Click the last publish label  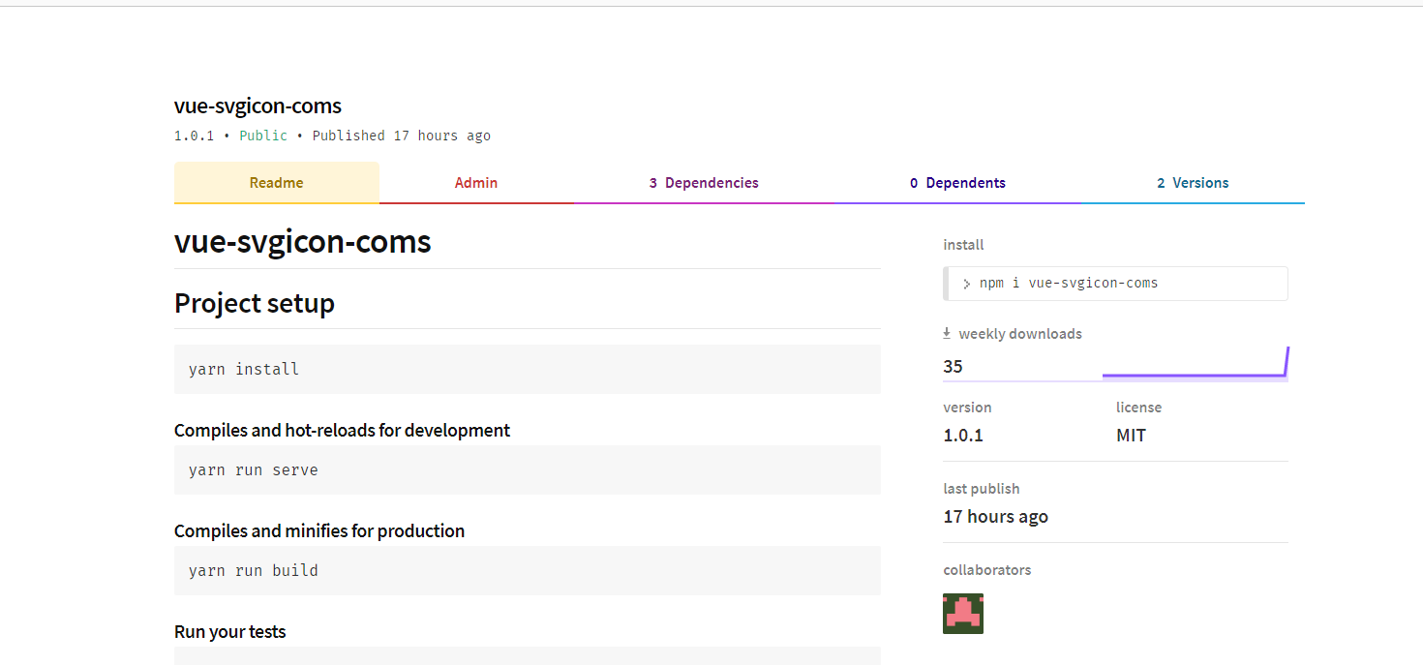pos(982,489)
